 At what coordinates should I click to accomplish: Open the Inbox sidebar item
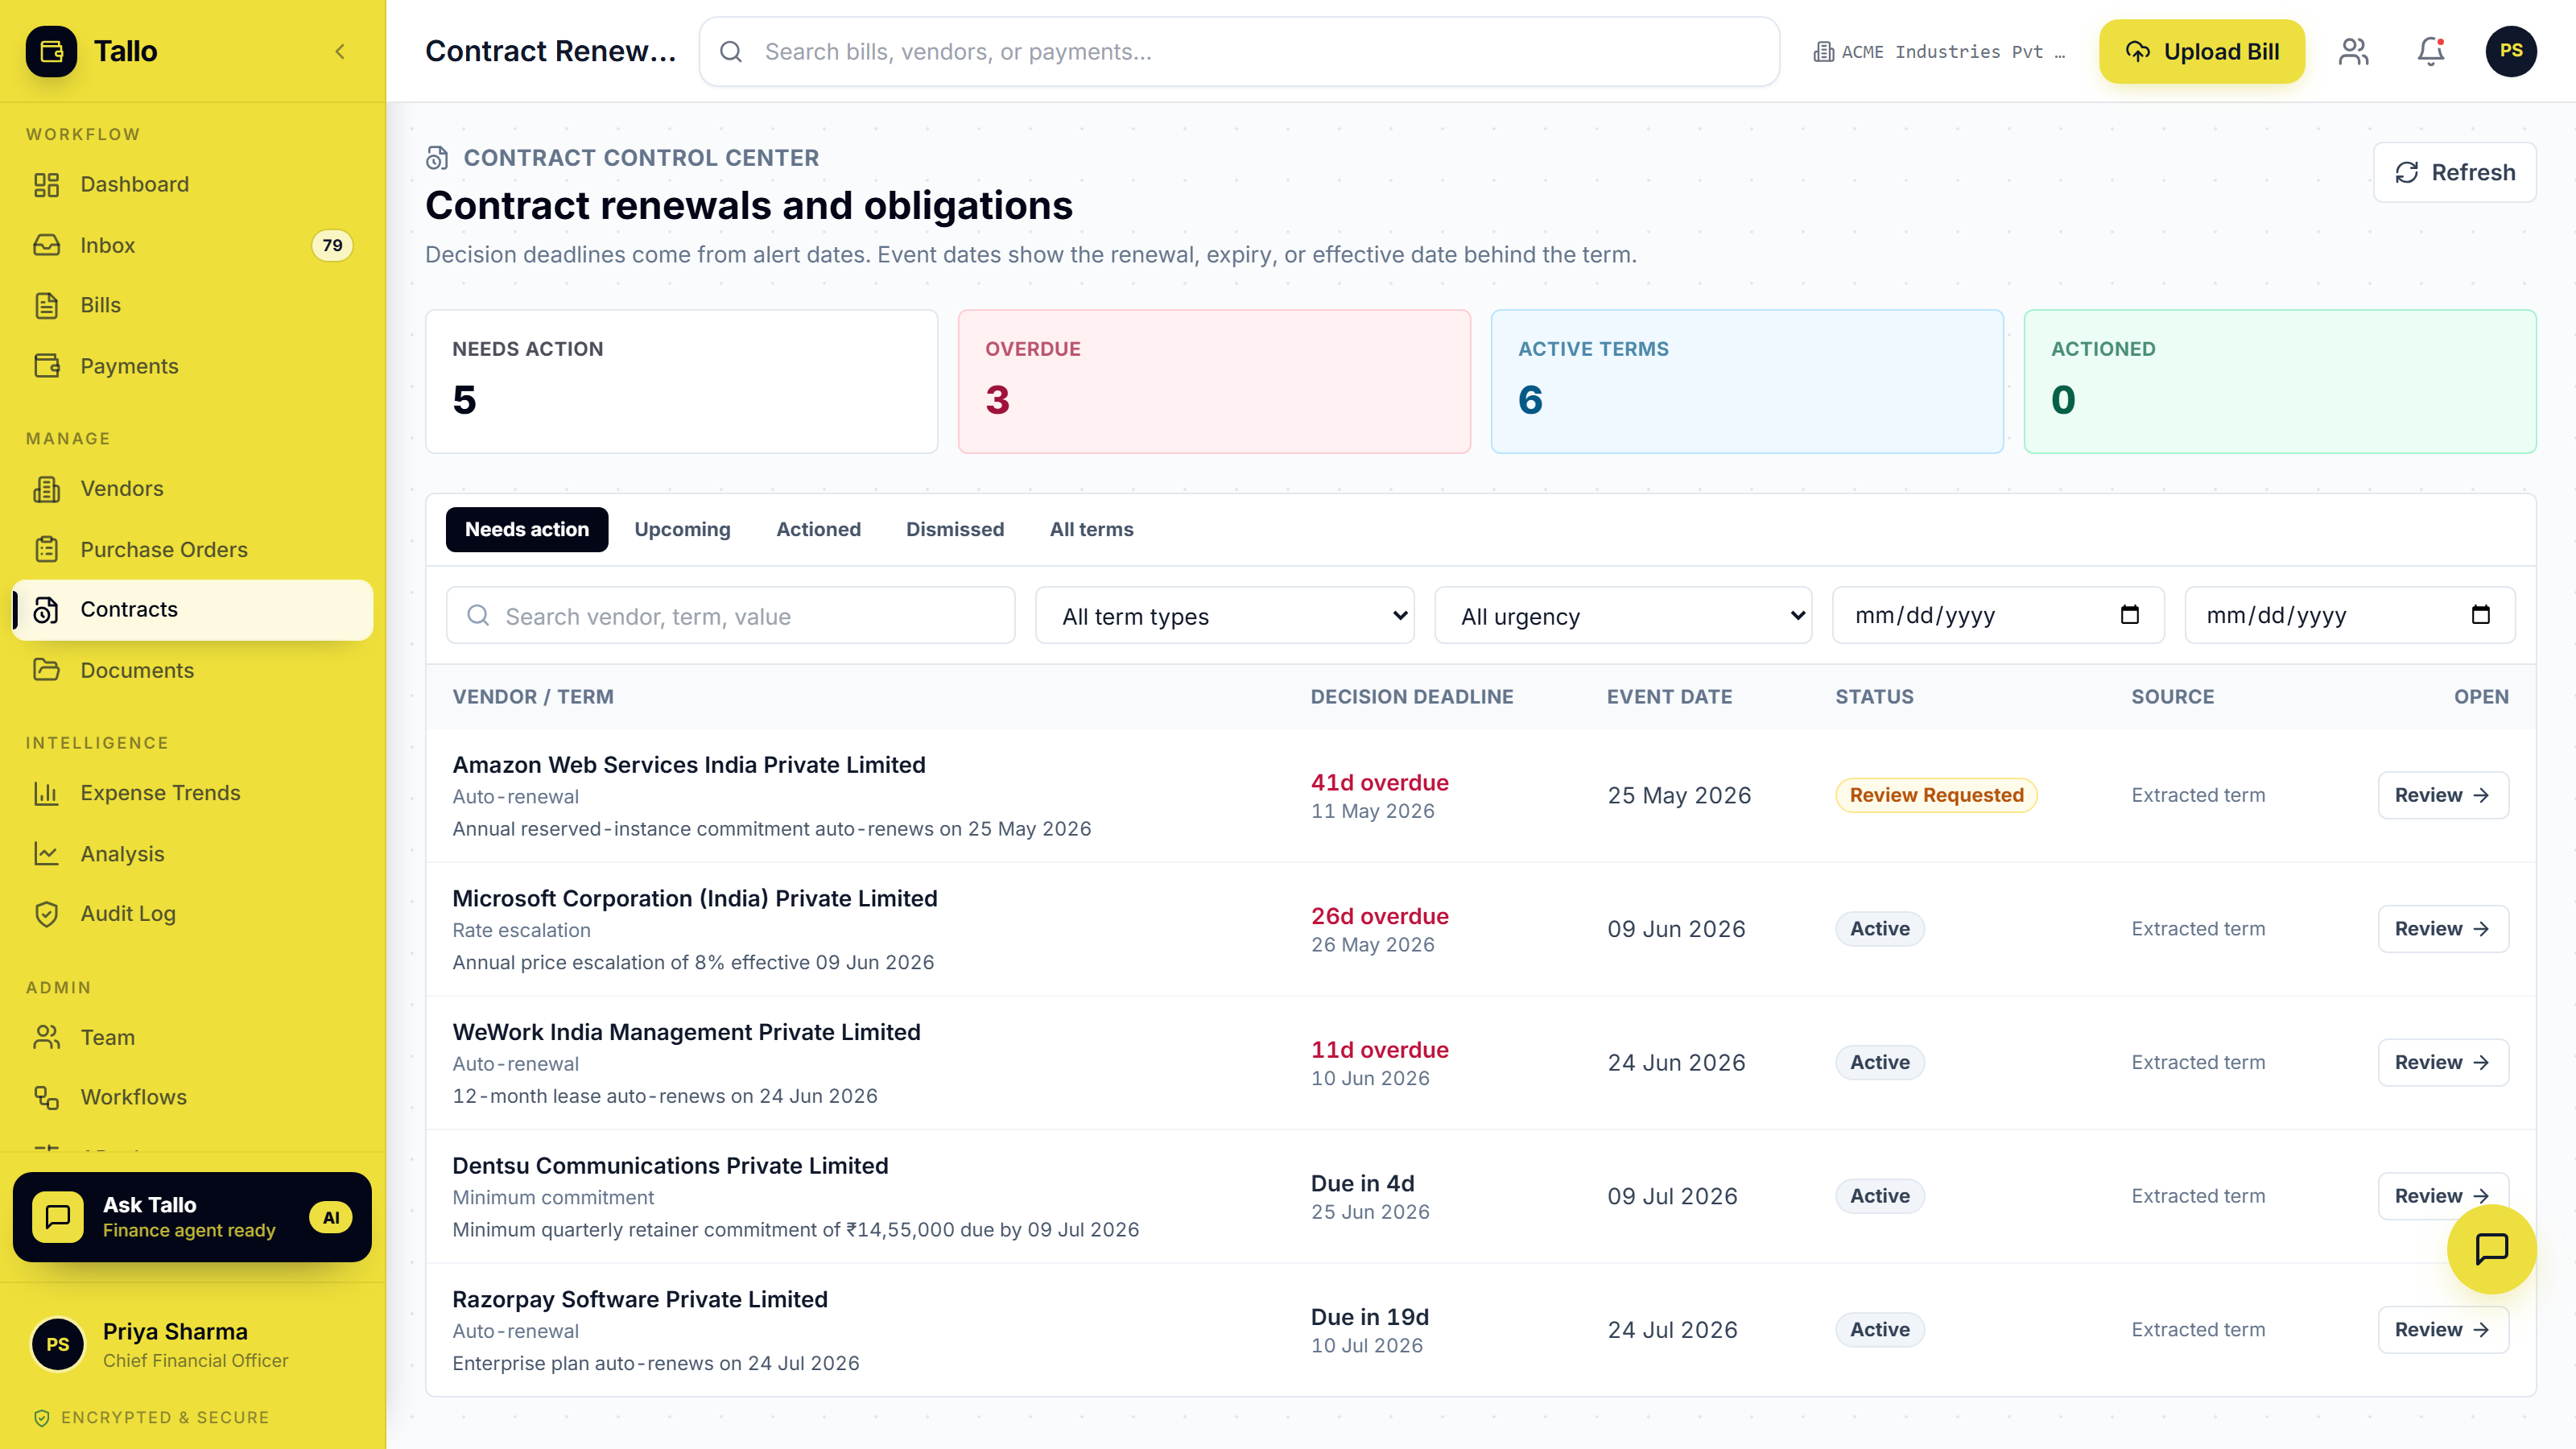click(x=192, y=245)
